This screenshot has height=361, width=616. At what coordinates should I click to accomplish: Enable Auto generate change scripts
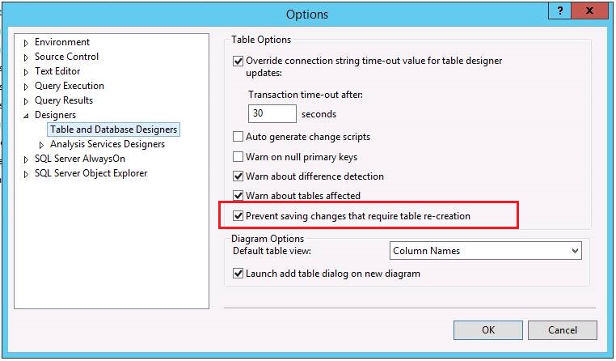(x=238, y=137)
